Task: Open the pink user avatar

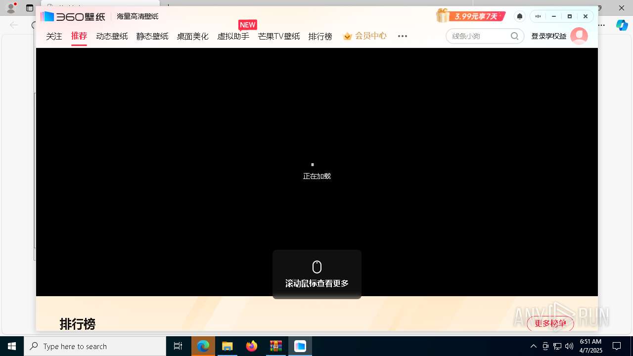Action: [579, 36]
